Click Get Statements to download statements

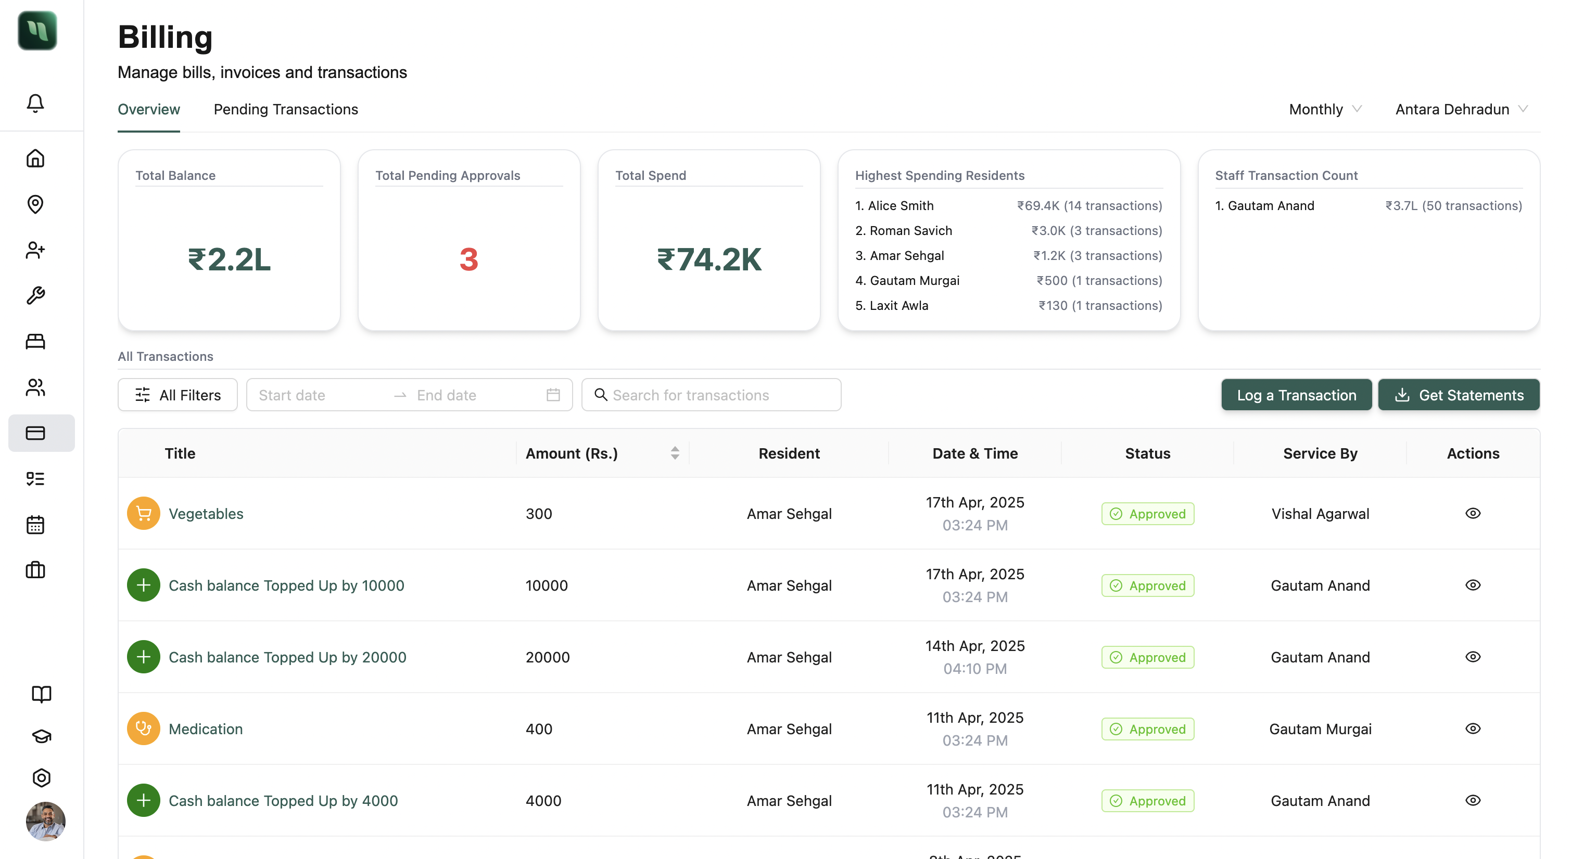(1459, 395)
